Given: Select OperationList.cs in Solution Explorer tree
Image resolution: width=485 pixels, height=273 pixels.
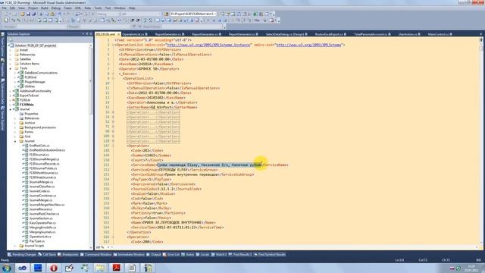Looking at the screenshot, I should (x=40, y=237).
